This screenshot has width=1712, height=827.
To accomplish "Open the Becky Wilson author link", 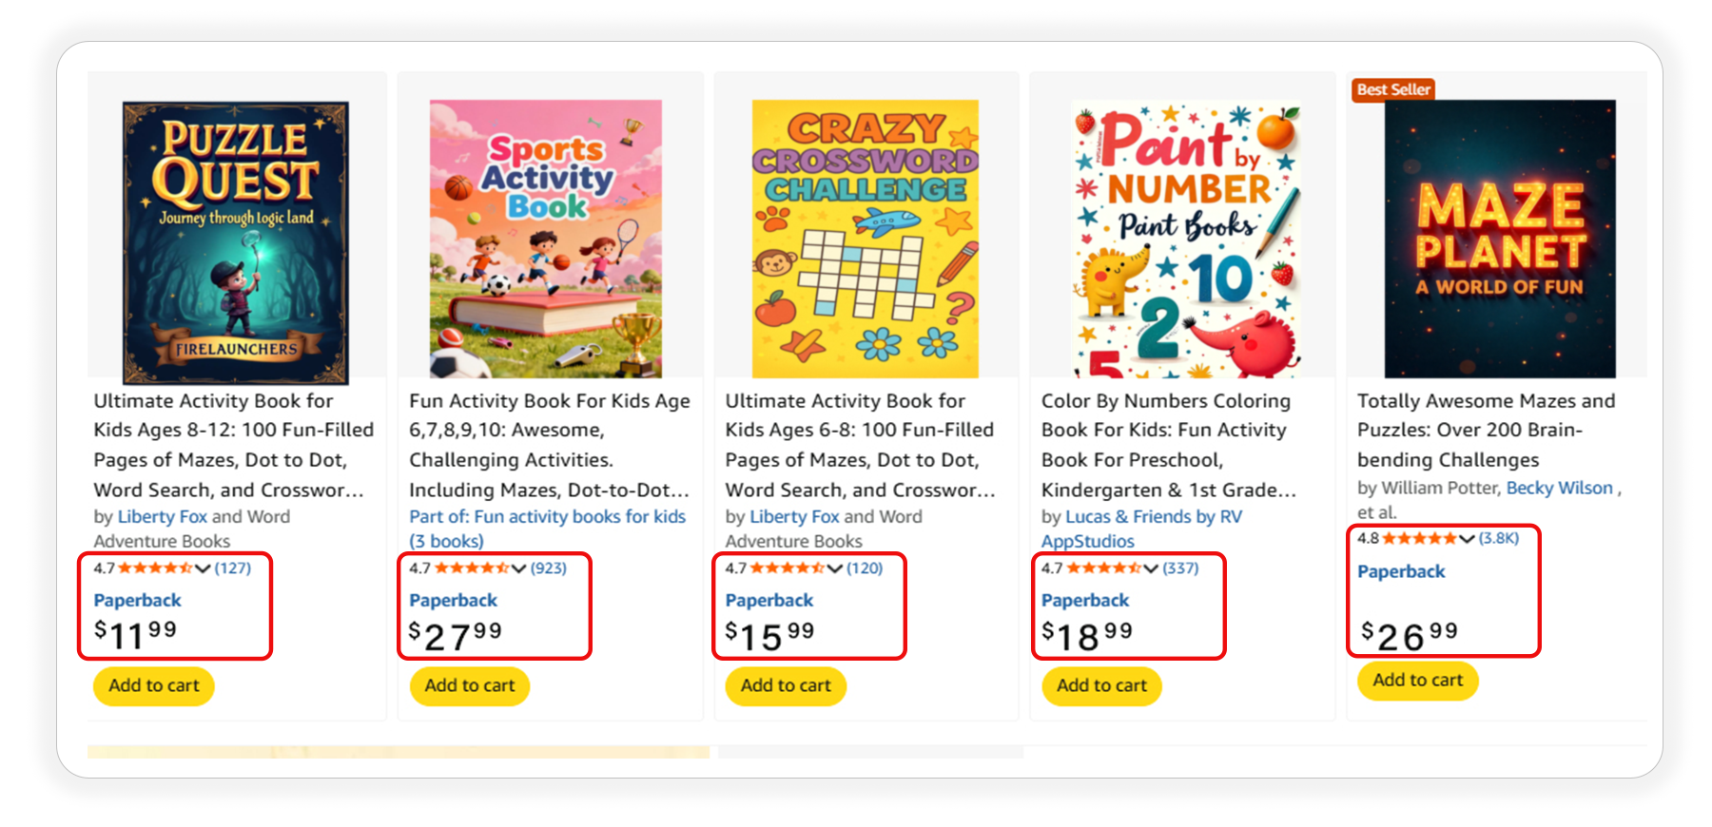I will [x=1559, y=488].
